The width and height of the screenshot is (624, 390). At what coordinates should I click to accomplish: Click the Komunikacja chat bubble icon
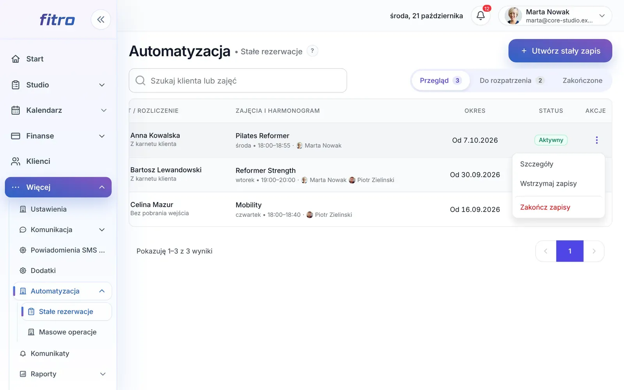23,230
